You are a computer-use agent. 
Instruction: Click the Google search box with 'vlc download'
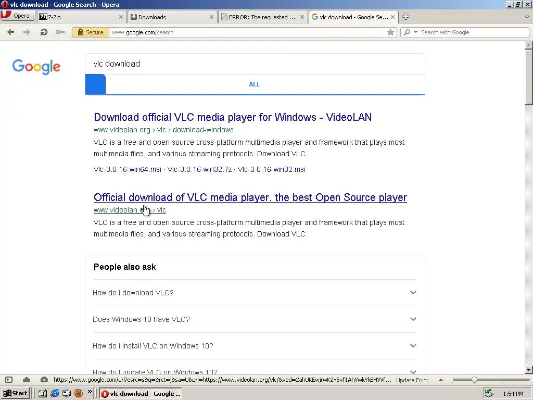[x=255, y=64]
